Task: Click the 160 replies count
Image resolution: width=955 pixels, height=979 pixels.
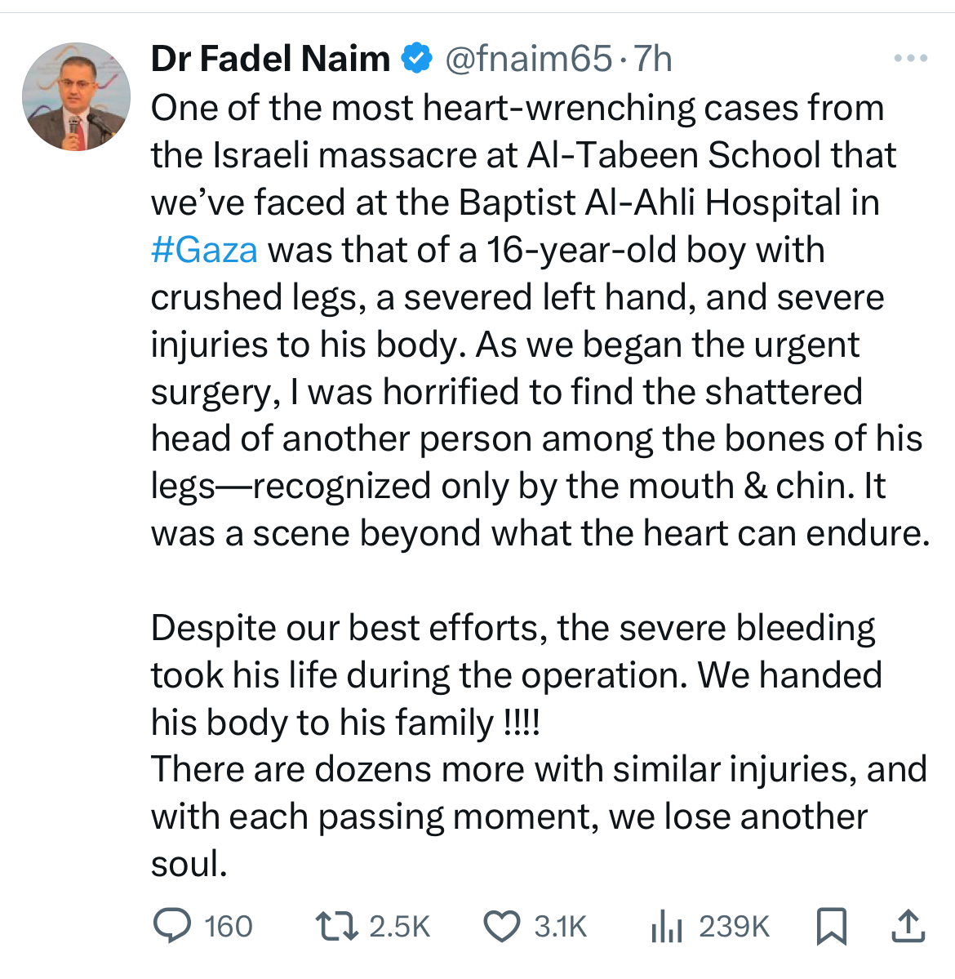Action: (x=229, y=927)
